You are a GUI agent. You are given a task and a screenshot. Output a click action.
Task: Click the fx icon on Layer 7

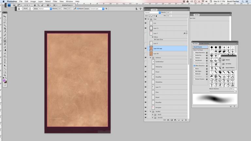point(185,33)
